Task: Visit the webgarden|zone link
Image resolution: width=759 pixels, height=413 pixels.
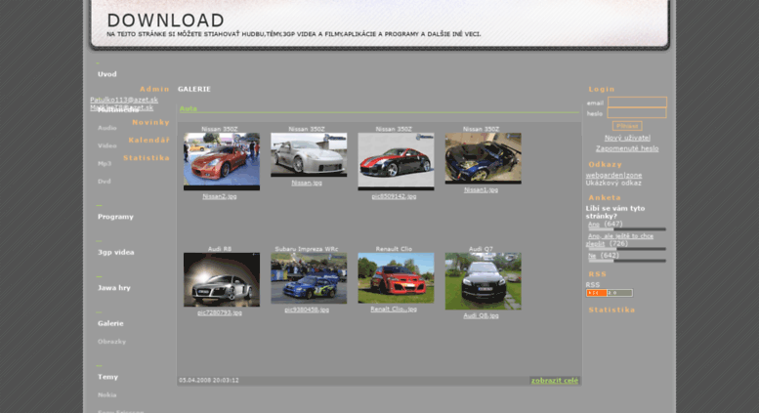Action: pyautogui.click(x=613, y=175)
